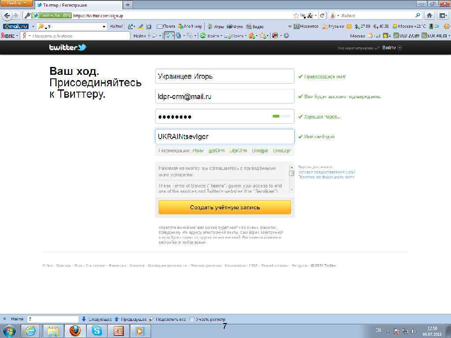Choose the suggested username OrmLdpr

pyautogui.click(x=282, y=151)
